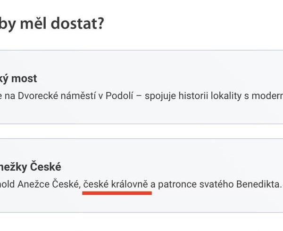
Task: Click the "ký most" option title
Action: tap(19, 78)
